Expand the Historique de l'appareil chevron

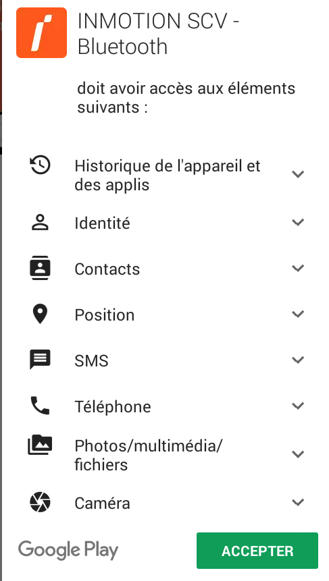(298, 174)
